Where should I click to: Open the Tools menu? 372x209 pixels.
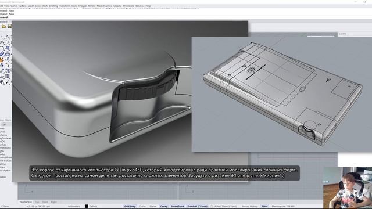coord(74,6)
